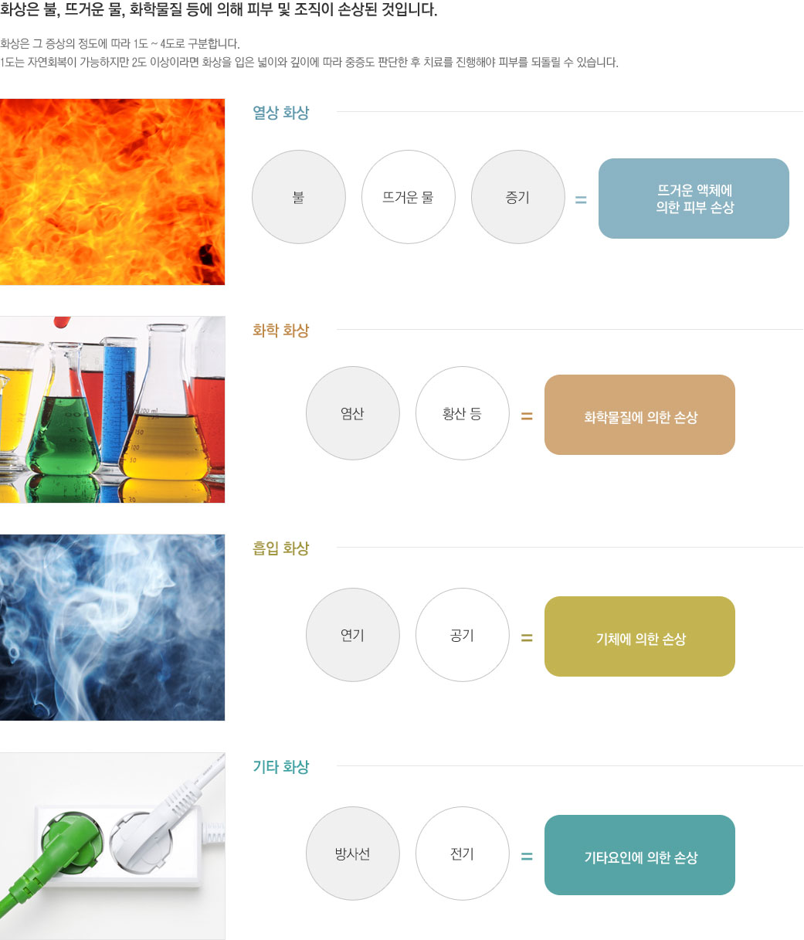
Task: Click the 전기 circle
Action: tap(463, 853)
